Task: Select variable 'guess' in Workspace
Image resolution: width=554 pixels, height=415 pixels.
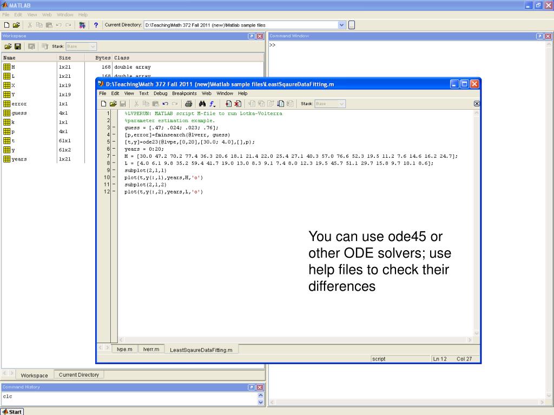Action: (19, 113)
